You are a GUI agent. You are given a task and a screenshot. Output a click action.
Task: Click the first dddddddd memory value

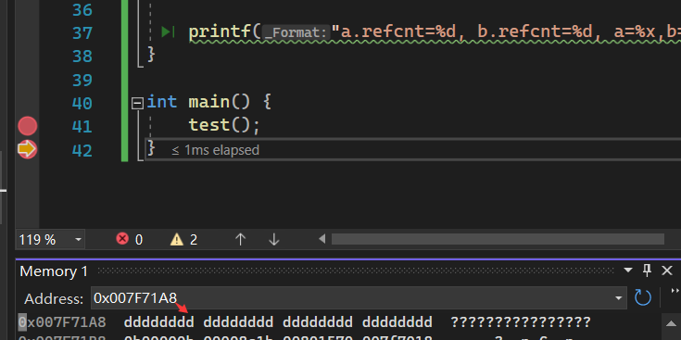(x=159, y=322)
